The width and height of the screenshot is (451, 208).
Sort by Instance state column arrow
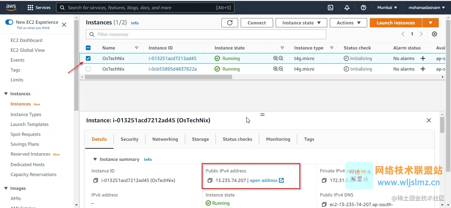[x=282, y=48]
